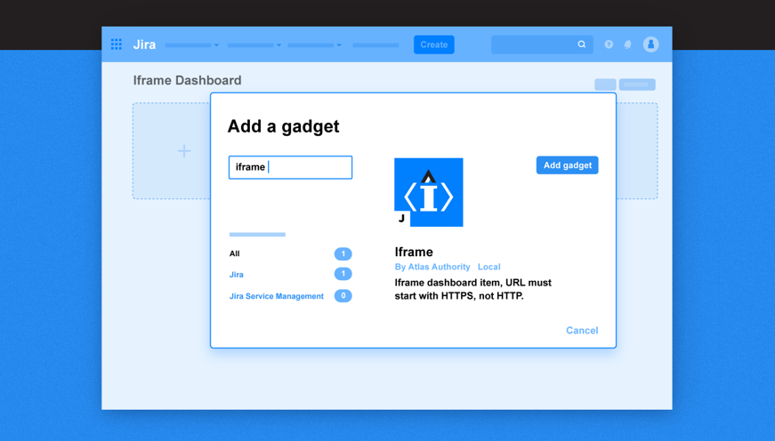Focus the top navigation search field
Screen dimensions: 775x441
pyautogui.click(x=542, y=44)
